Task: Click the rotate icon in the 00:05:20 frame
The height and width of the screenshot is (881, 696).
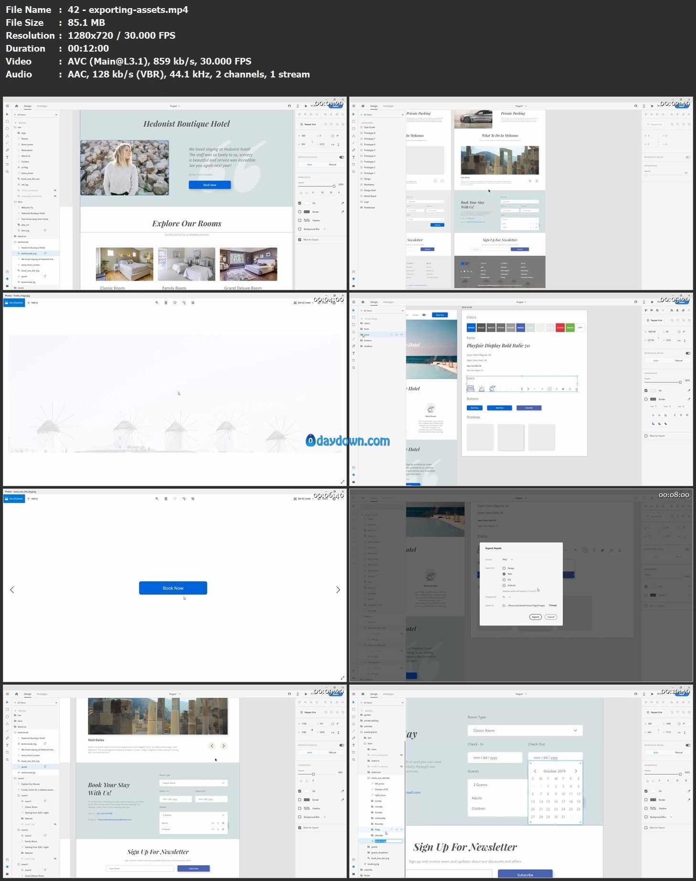Action: click(679, 332)
